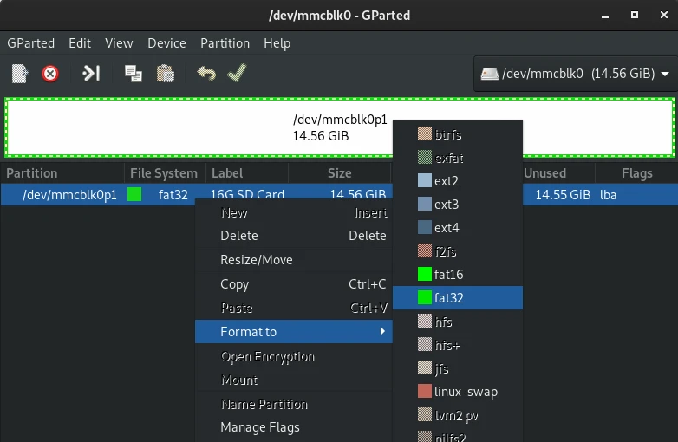678x442 pixels.
Task: Click Mount in the context menu
Action: click(294, 380)
